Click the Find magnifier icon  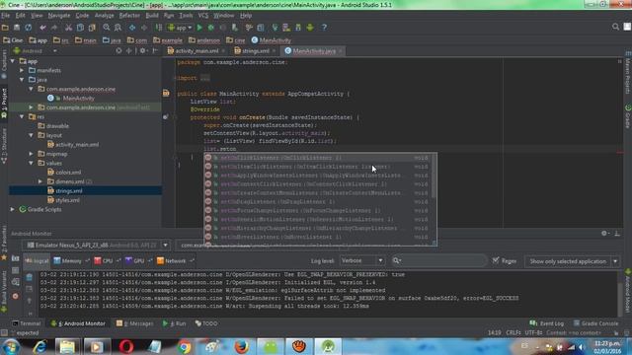(x=107, y=28)
